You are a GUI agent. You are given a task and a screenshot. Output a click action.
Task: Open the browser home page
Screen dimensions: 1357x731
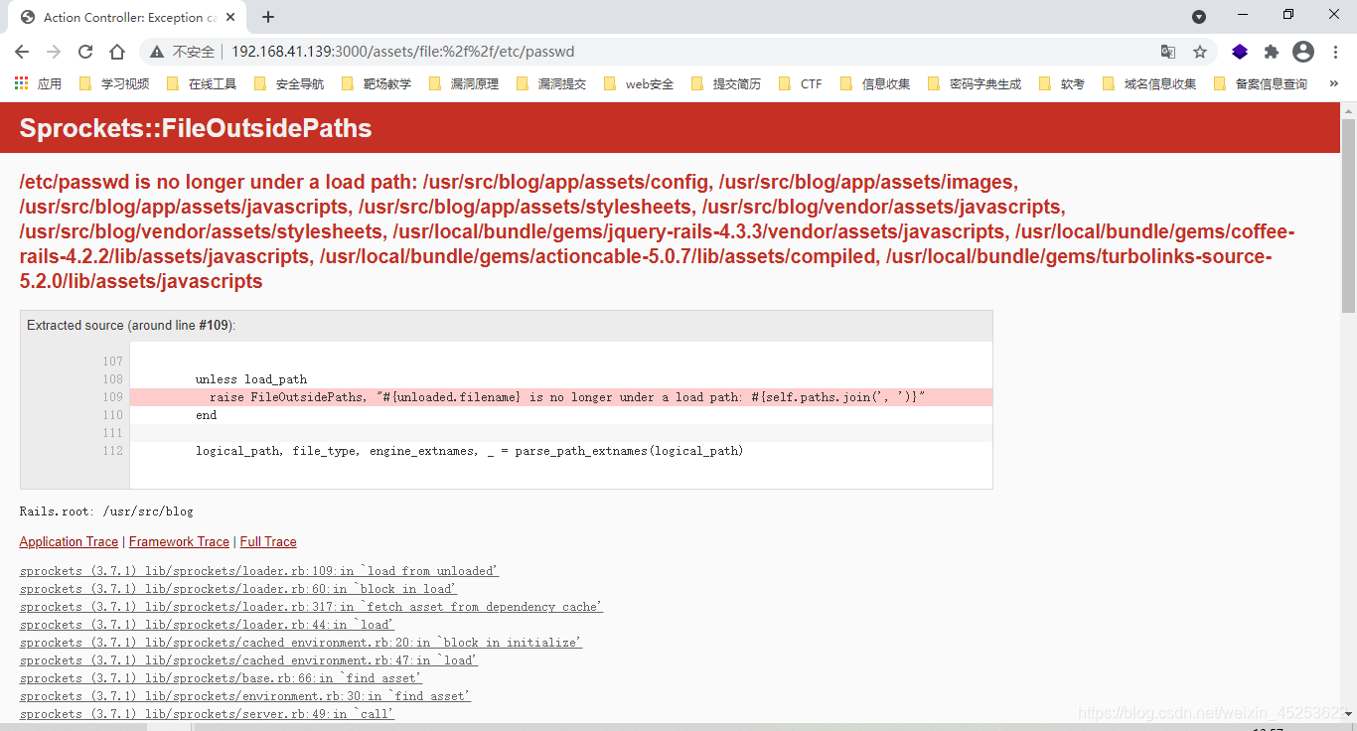[117, 52]
